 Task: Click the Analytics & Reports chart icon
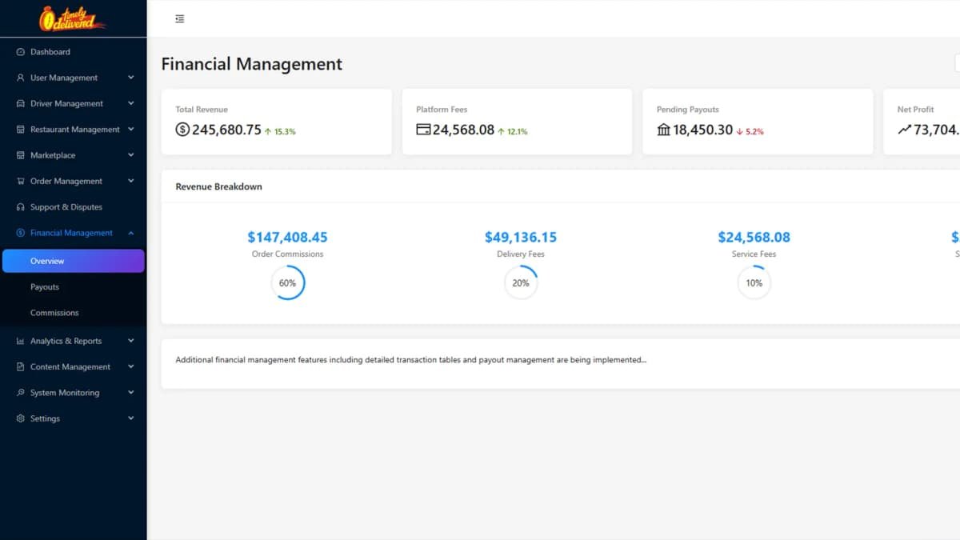coord(21,341)
